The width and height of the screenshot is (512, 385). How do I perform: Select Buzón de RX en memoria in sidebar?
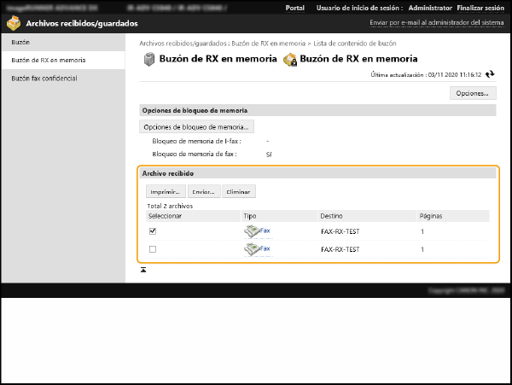tap(48, 61)
